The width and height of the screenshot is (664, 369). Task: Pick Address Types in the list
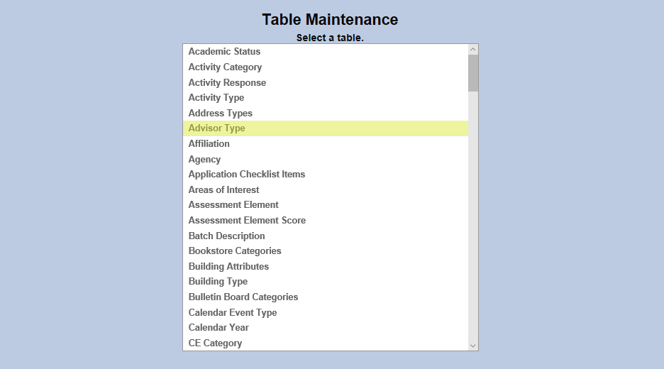[221, 114]
